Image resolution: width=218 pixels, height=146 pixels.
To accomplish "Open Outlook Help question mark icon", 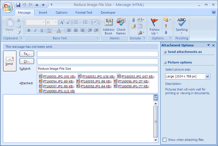I will pyautogui.click(x=214, y=12).
